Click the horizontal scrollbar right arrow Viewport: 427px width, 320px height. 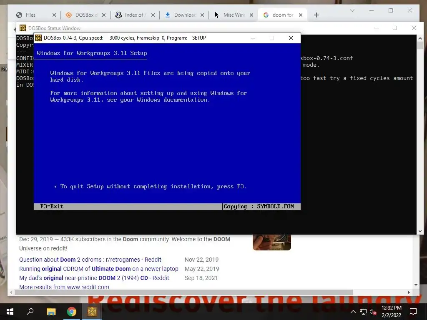coord(409,292)
